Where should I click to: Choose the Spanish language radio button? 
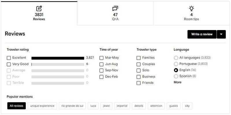tap(176, 76)
